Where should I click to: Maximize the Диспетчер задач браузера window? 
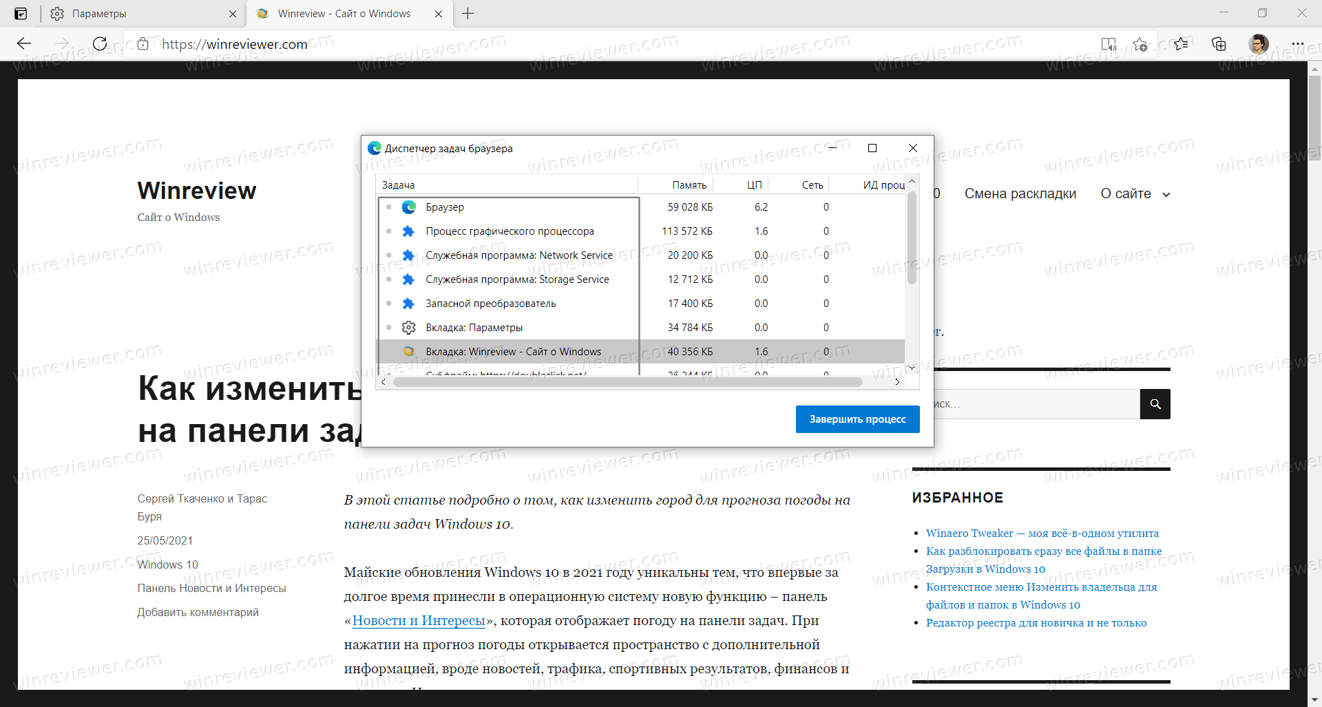point(872,148)
